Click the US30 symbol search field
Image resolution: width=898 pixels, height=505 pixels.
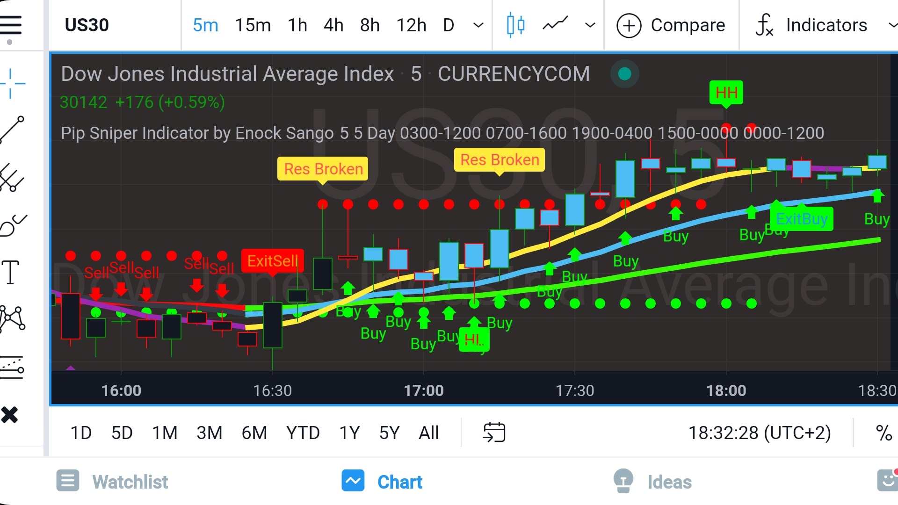click(87, 25)
